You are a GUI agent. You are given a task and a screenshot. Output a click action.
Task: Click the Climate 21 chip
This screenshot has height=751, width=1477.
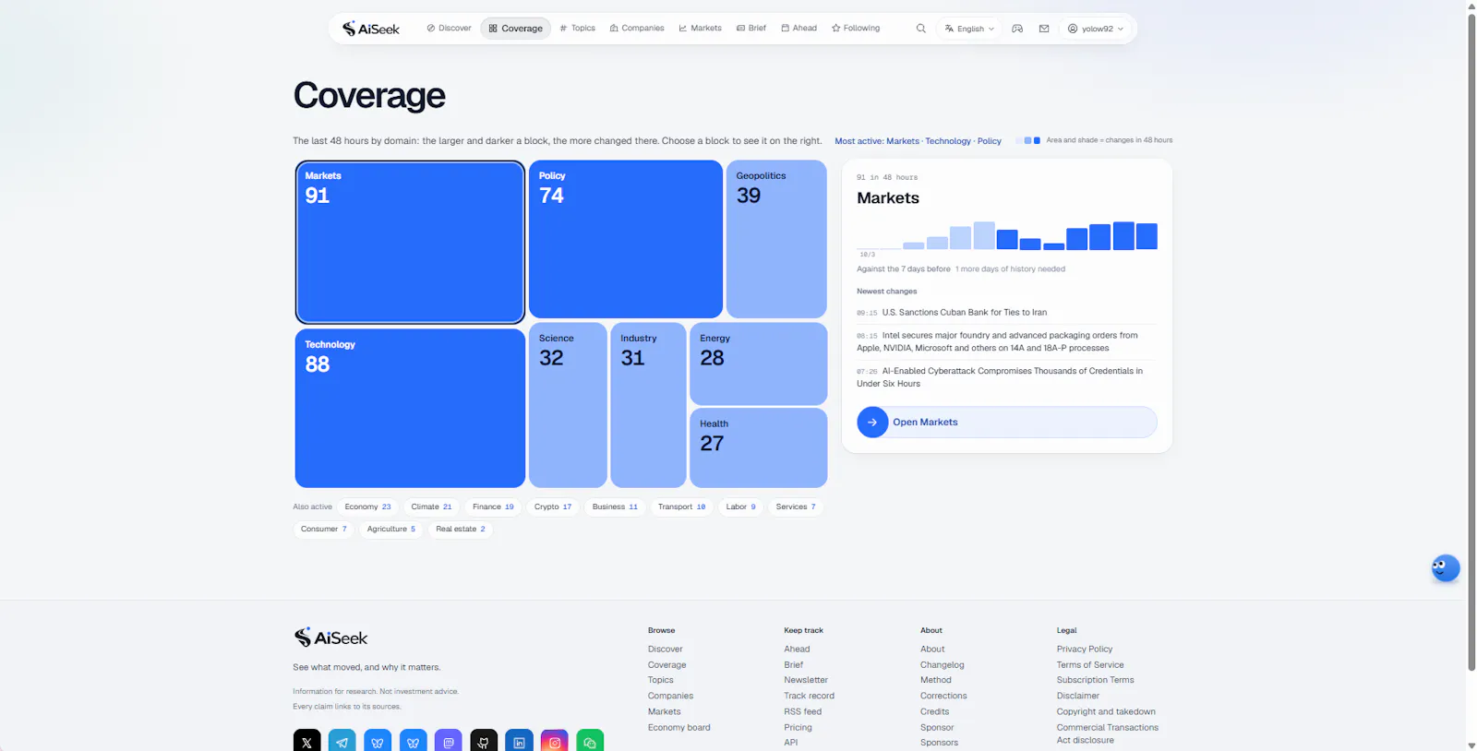coord(431,507)
